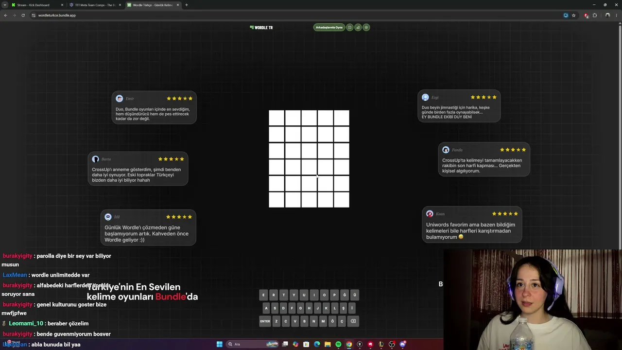This screenshot has height=350, width=622.
Task: Open Microsoft Edge from the taskbar
Action: click(317, 344)
